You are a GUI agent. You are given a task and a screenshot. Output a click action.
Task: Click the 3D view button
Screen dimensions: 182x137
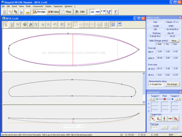click(x=53, y=12)
